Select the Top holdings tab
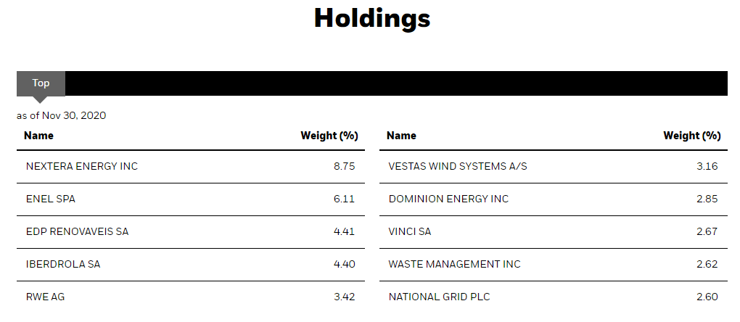740x322 pixels. tap(41, 83)
